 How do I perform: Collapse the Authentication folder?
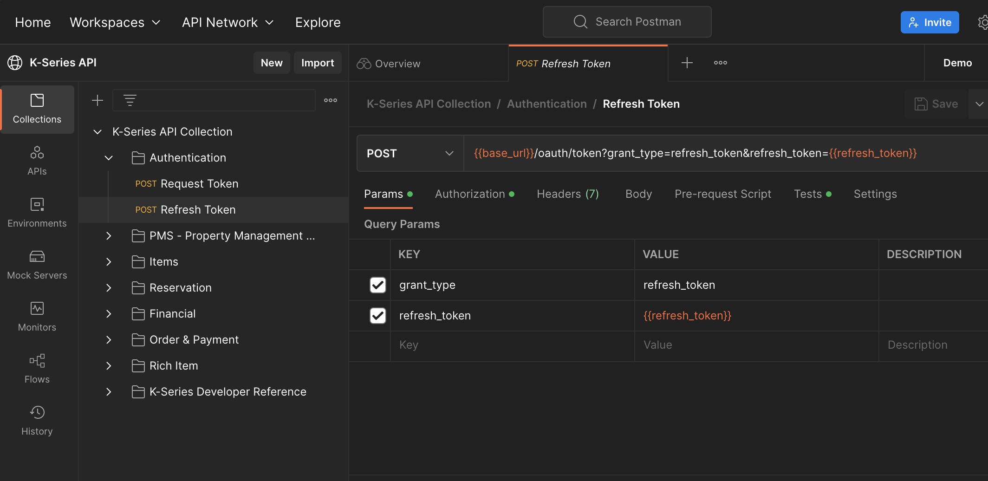coord(109,158)
